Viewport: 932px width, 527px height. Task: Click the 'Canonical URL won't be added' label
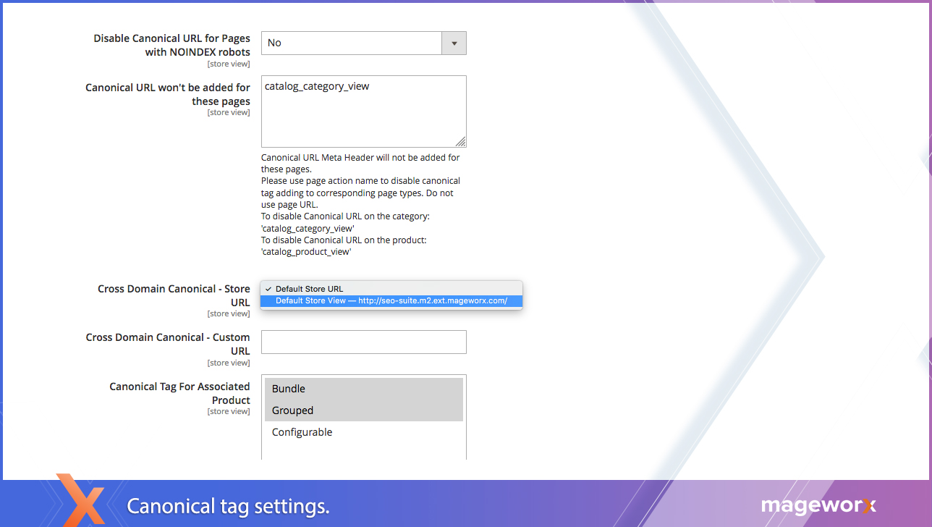pyautogui.click(x=168, y=94)
